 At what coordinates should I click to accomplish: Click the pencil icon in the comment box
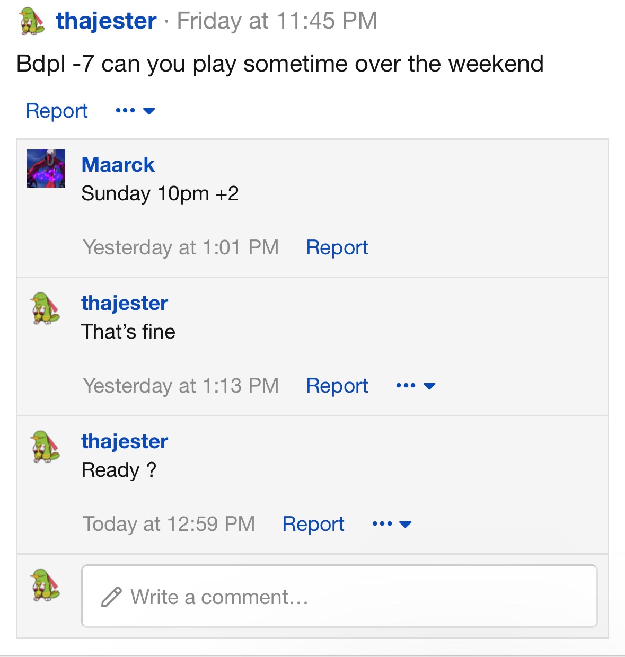(111, 597)
